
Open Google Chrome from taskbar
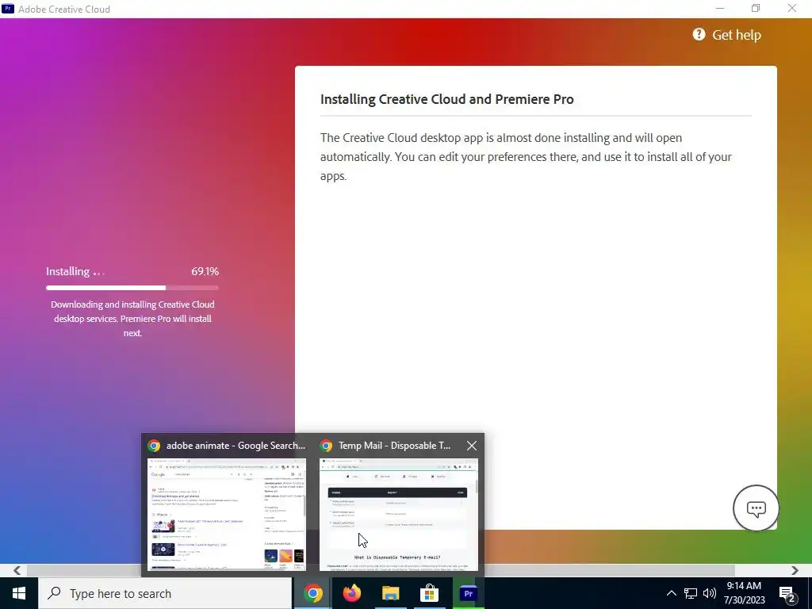point(312,593)
